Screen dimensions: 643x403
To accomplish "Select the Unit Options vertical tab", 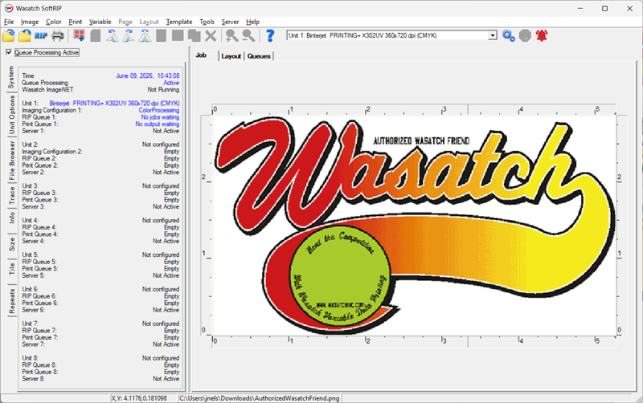I will pos(11,115).
